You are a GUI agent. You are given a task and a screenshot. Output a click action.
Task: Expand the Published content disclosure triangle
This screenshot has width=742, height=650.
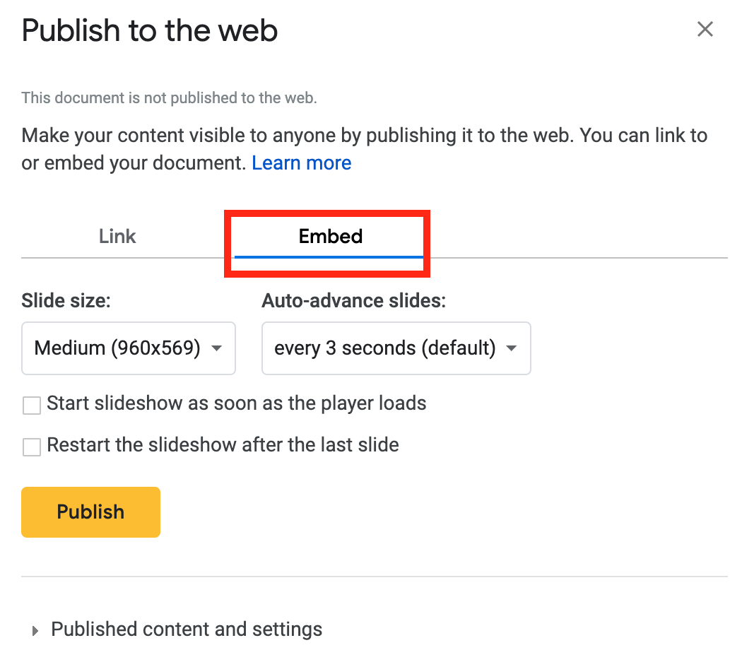click(x=35, y=630)
